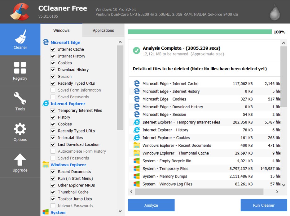Viewport: 290px width, 216px height.
Task: Click the results vertical scrollbar thumb
Action: click(283, 77)
